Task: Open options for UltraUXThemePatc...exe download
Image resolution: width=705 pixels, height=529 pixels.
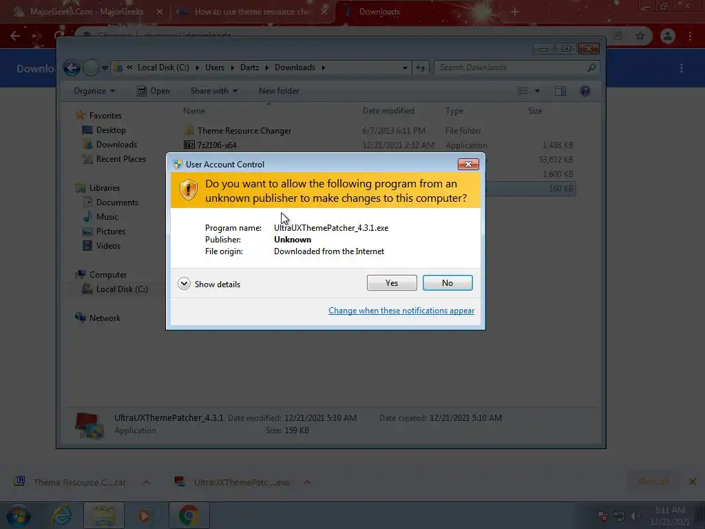Action: (x=306, y=482)
